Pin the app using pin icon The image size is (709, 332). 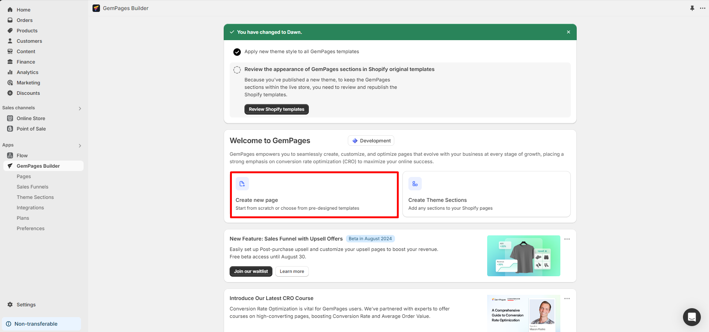click(692, 8)
